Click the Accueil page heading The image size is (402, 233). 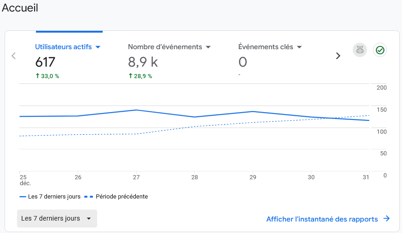click(x=20, y=8)
